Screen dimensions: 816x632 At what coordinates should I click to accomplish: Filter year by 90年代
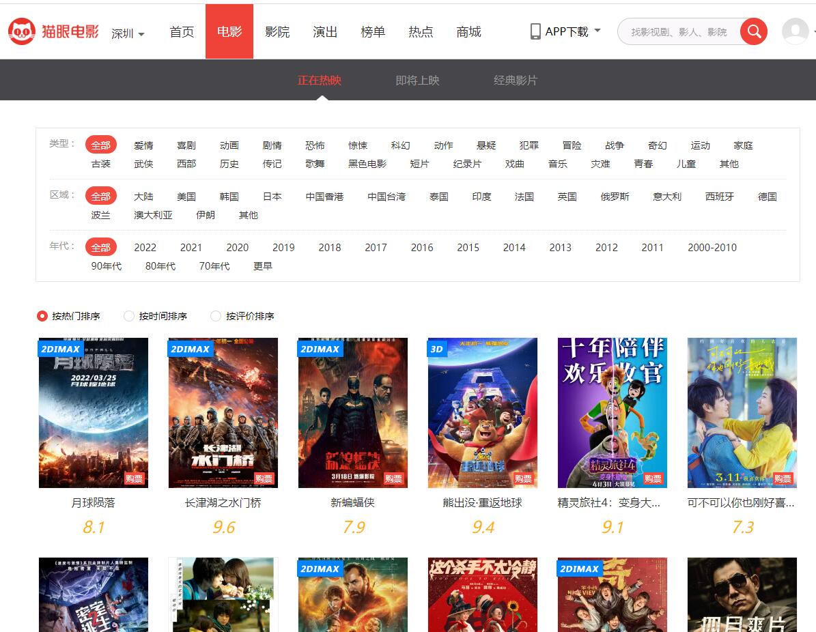pos(106,265)
